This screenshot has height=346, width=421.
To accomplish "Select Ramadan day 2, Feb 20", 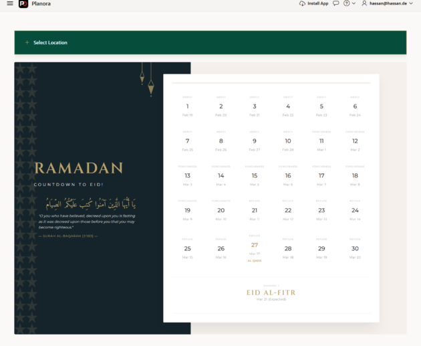I will pos(221,106).
